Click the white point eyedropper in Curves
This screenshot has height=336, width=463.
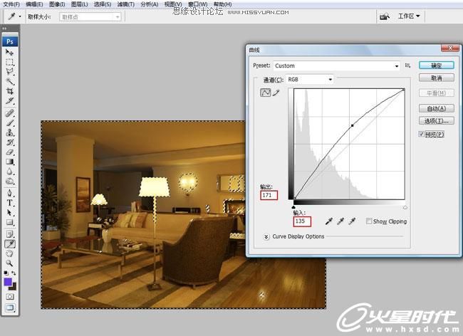click(x=353, y=221)
